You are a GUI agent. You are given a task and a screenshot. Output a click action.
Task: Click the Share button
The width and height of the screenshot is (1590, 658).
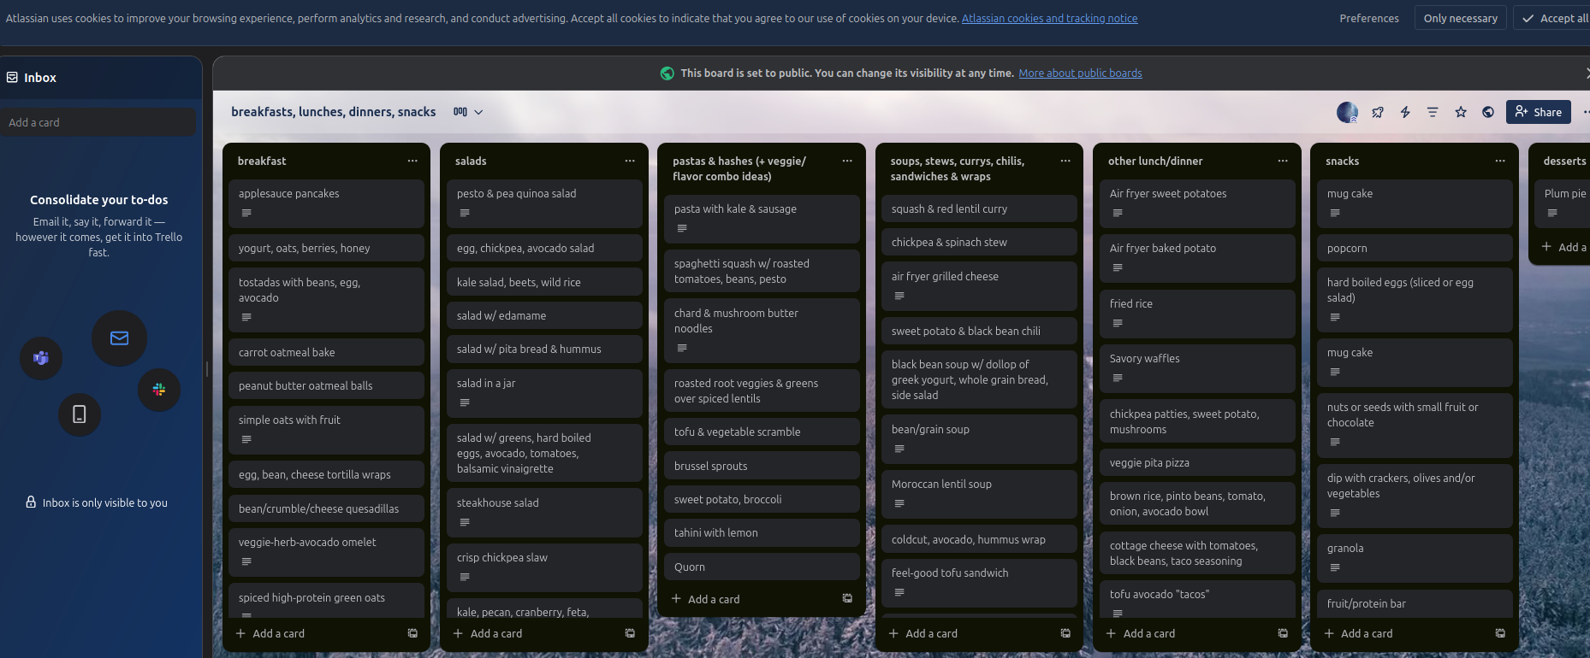pos(1538,112)
